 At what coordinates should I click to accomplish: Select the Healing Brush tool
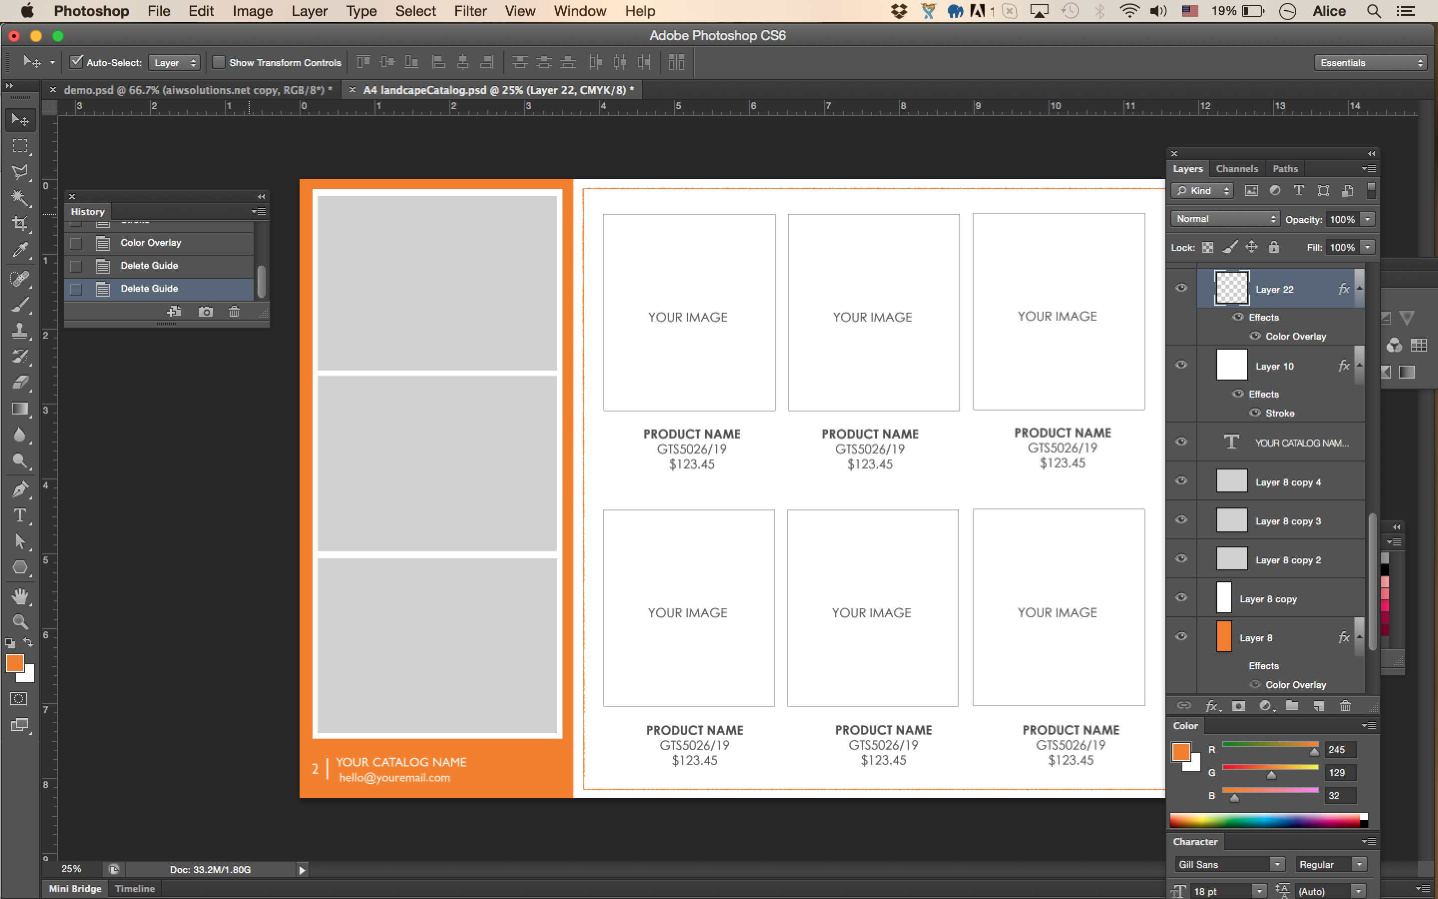point(20,278)
